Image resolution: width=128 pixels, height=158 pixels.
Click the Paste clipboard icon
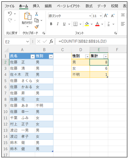(x=28, y=16)
